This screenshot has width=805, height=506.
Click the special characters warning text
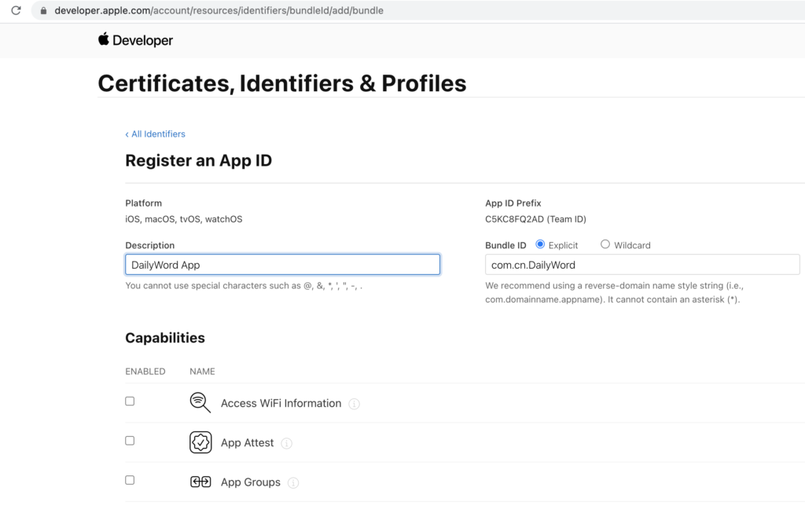tap(244, 286)
